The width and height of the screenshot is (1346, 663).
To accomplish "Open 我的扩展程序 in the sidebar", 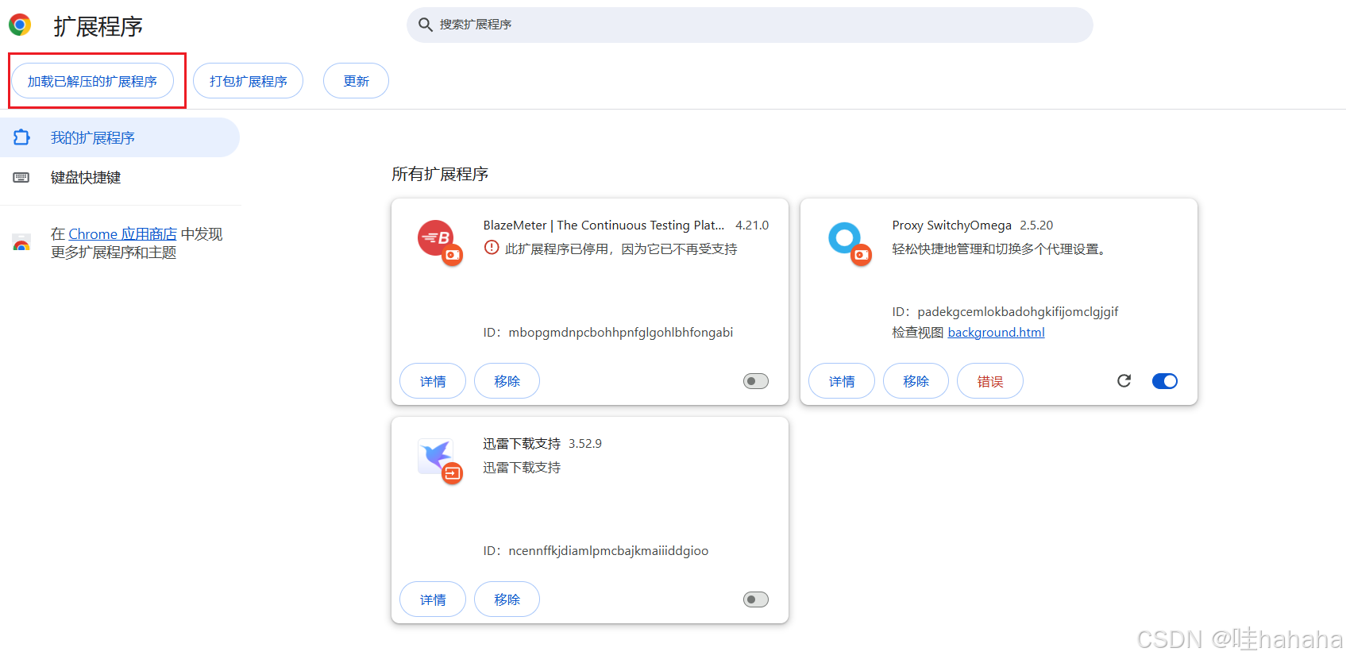I will tap(119, 137).
